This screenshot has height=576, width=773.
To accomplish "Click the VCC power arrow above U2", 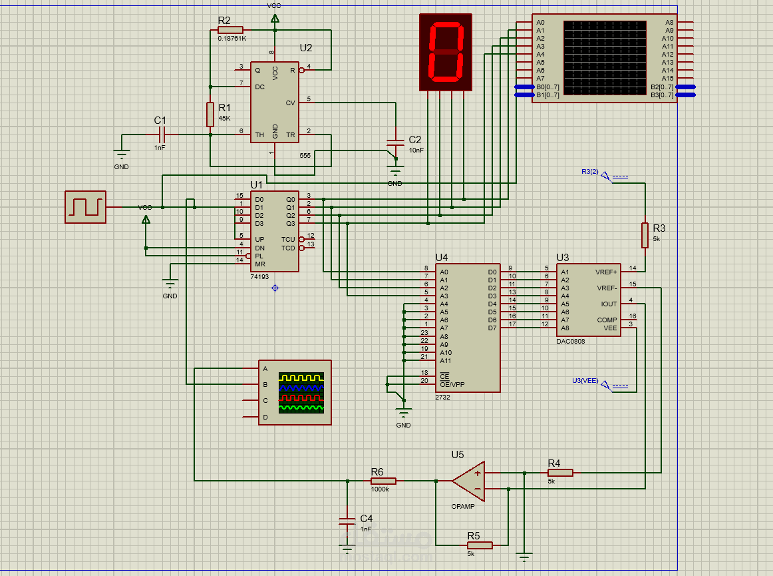I will (275, 19).
